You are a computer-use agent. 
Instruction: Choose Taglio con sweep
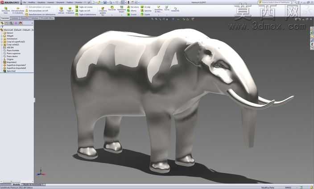[x=84, y=7]
